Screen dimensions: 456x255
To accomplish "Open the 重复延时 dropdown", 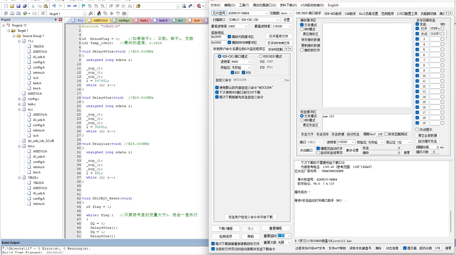I will [289, 236].
